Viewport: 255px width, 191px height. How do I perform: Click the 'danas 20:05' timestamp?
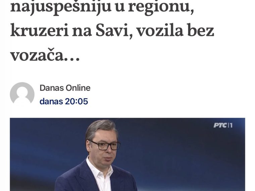click(64, 101)
